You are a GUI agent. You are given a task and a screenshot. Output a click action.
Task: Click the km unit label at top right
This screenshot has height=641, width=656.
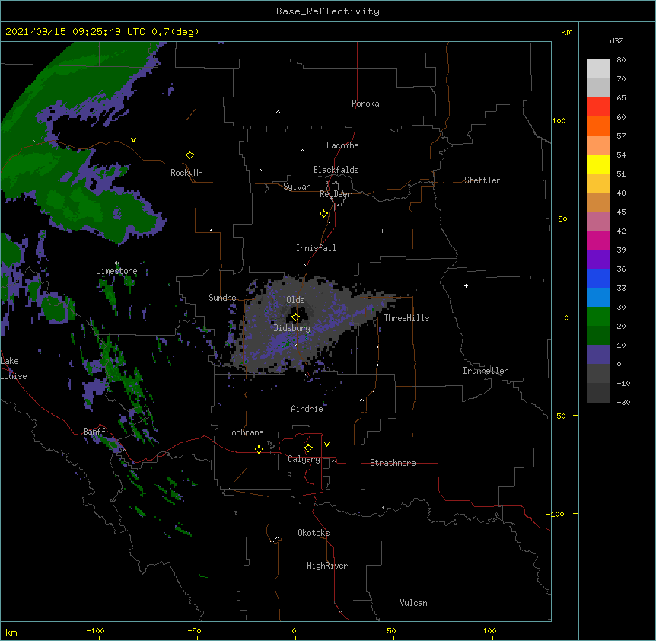click(566, 32)
